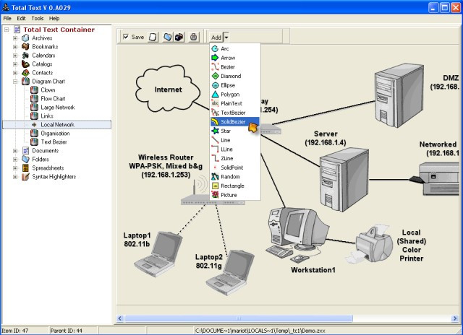Image resolution: width=463 pixels, height=335 pixels.
Task: Toggle the Save checkbox
Action: 126,37
